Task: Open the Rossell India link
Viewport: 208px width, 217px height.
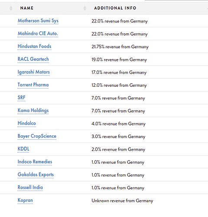Action: click(30, 187)
